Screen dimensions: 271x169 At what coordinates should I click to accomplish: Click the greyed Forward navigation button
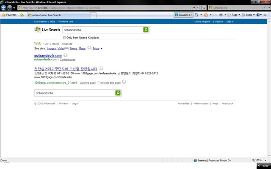tap(9, 8)
